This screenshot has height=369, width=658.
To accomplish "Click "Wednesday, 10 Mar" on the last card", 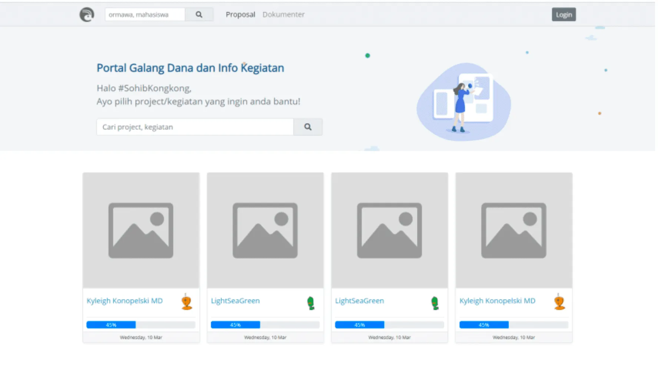I will pos(514,337).
